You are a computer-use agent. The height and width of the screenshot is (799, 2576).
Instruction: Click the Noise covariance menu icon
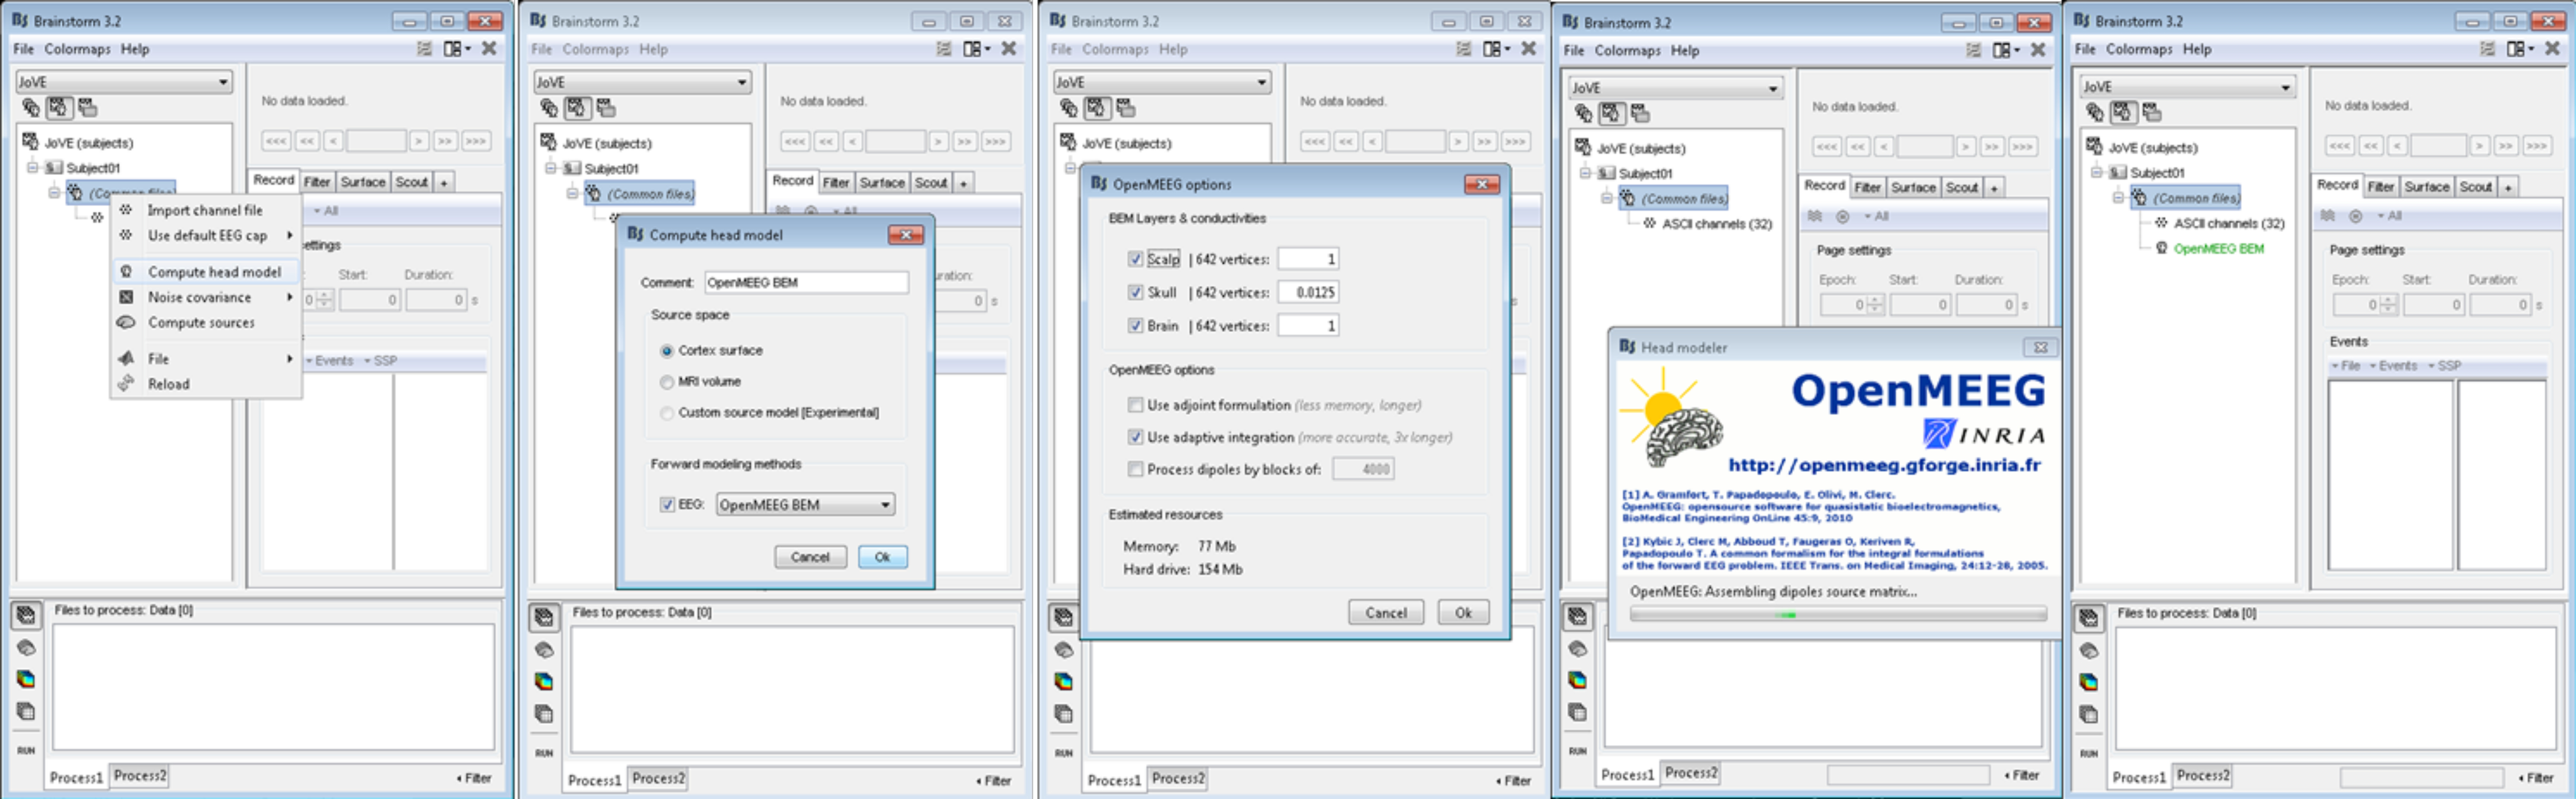point(126,297)
